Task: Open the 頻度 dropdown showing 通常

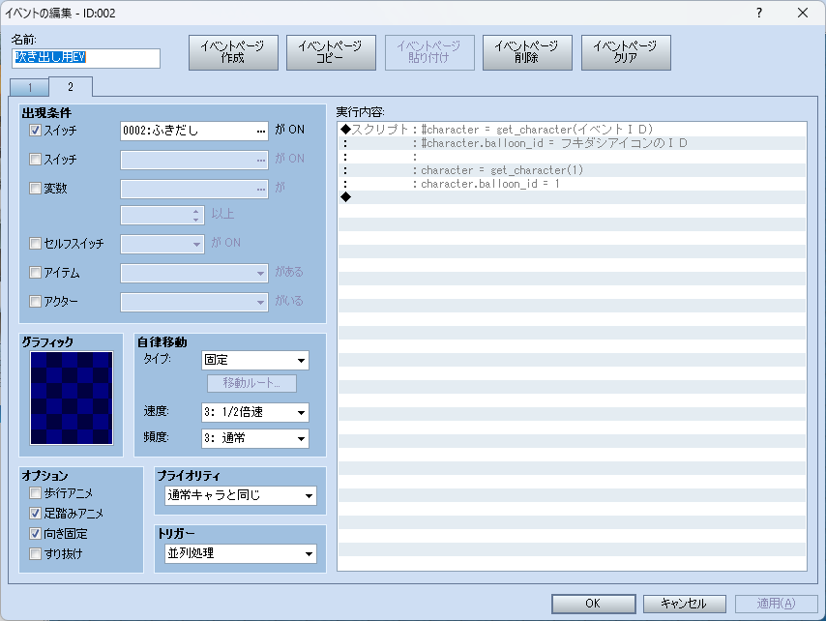Action: click(x=255, y=438)
